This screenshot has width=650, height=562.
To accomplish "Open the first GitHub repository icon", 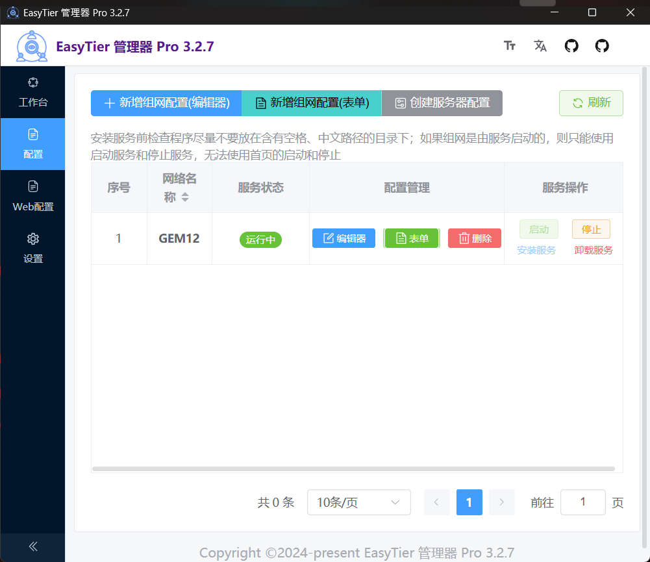I will click(x=571, y=45).
